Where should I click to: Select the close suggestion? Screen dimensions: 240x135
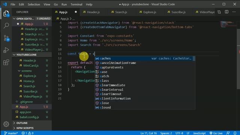145,103
